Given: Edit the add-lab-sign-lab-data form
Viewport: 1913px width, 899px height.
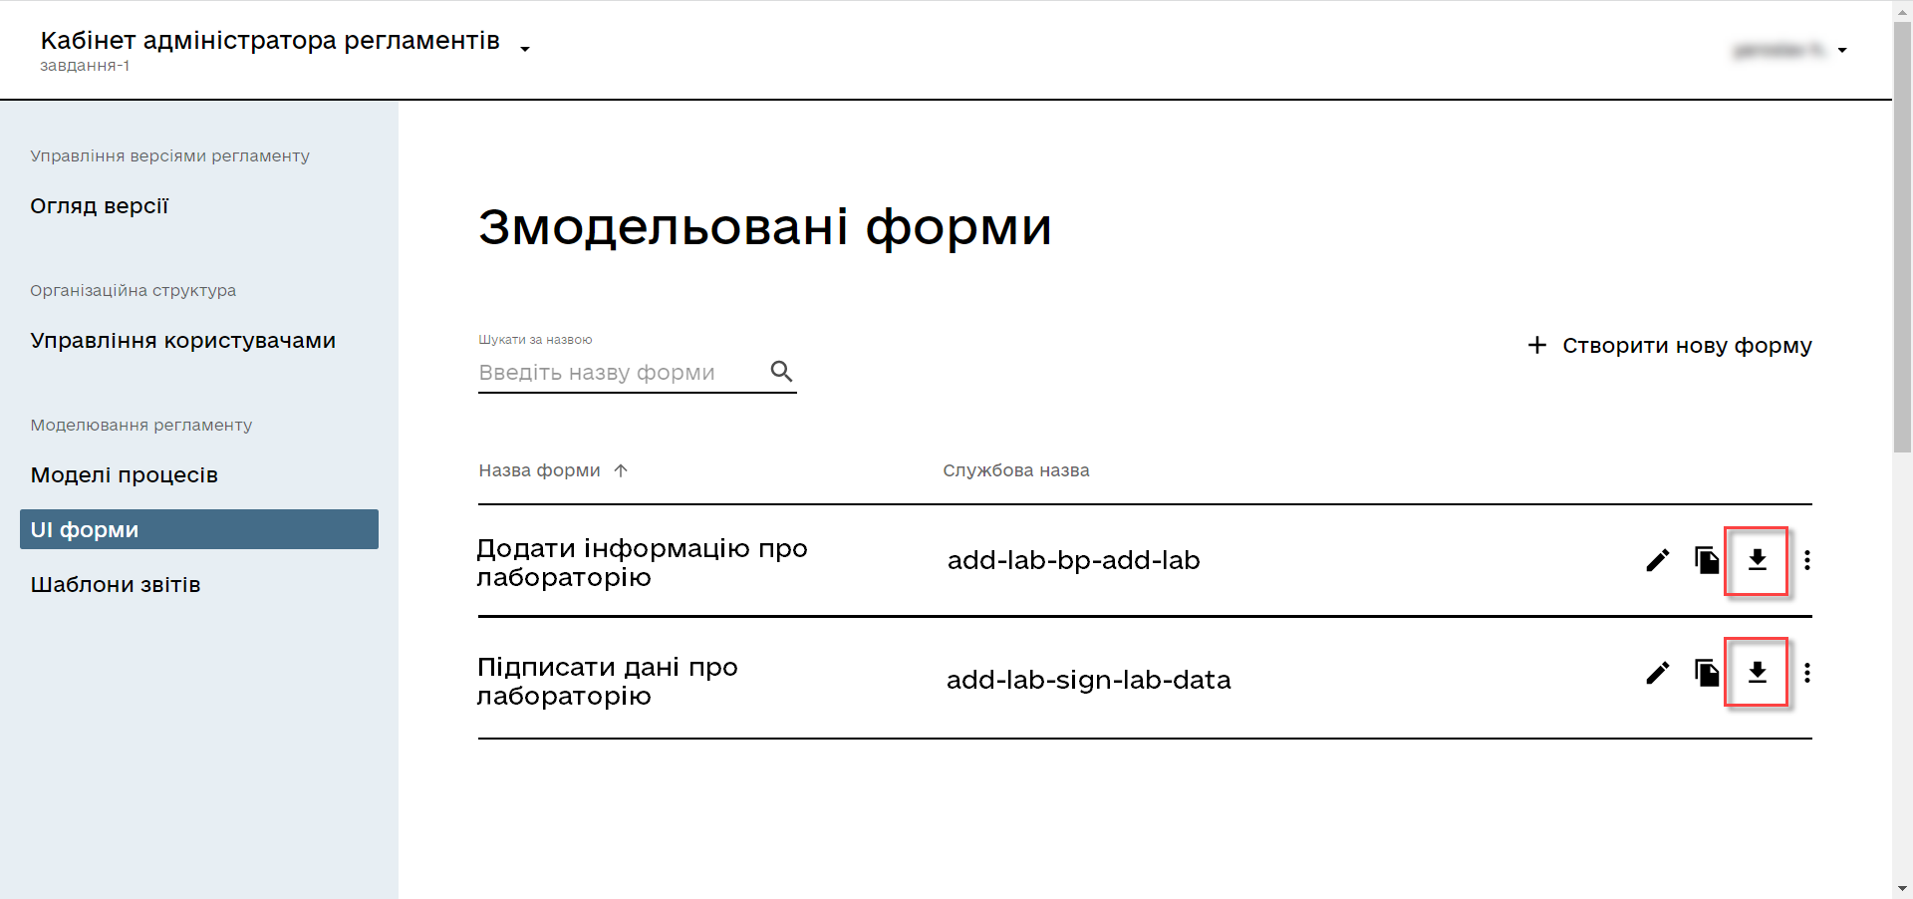Looking at the screenshot, I should coord(1657,673).
